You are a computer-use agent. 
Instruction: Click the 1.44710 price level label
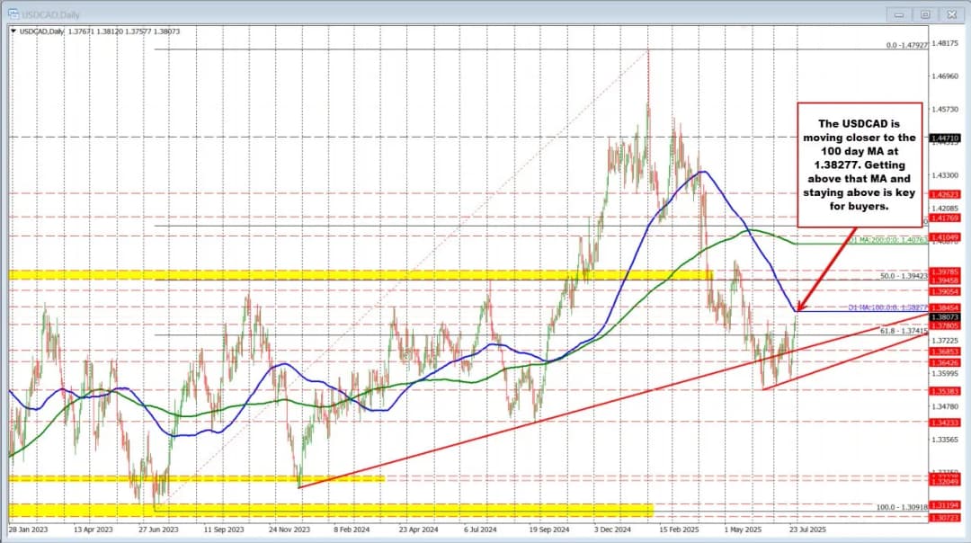coord(946,138)
